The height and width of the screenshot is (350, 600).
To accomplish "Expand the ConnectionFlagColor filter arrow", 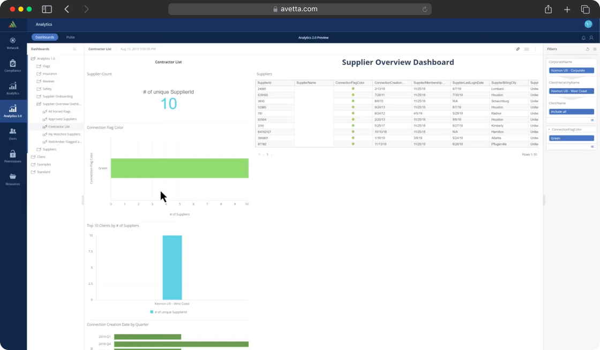I will click(x=549, y=130).
